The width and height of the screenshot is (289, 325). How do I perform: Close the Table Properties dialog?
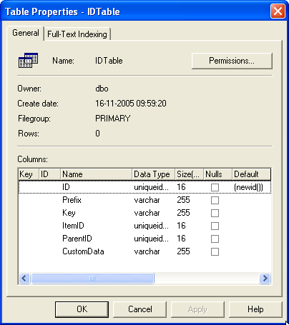[x=278, y=11]
